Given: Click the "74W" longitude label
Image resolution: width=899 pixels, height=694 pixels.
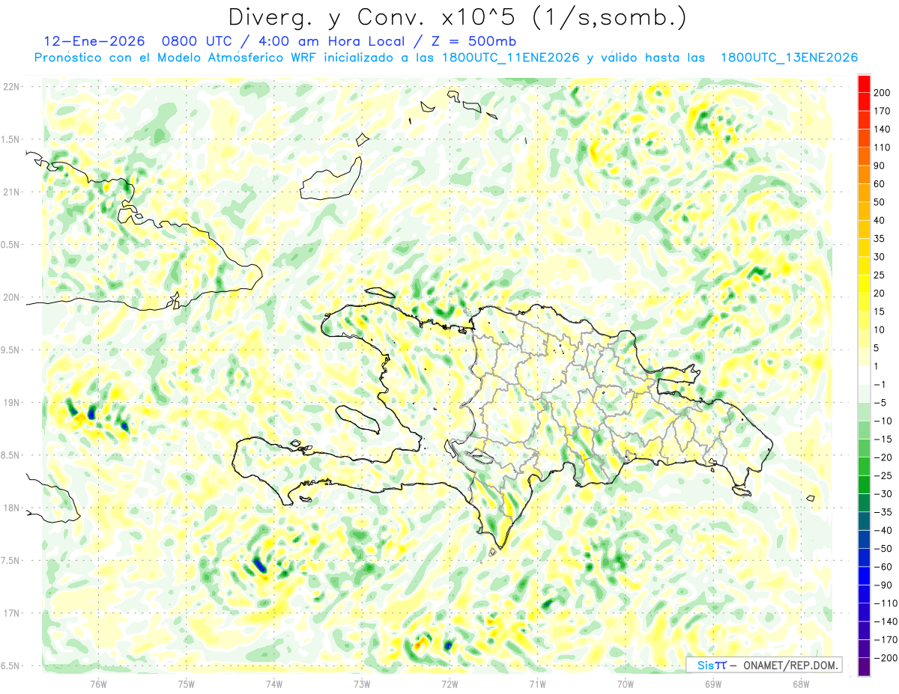Looking at the screenshot, I should tap(273, 684).
